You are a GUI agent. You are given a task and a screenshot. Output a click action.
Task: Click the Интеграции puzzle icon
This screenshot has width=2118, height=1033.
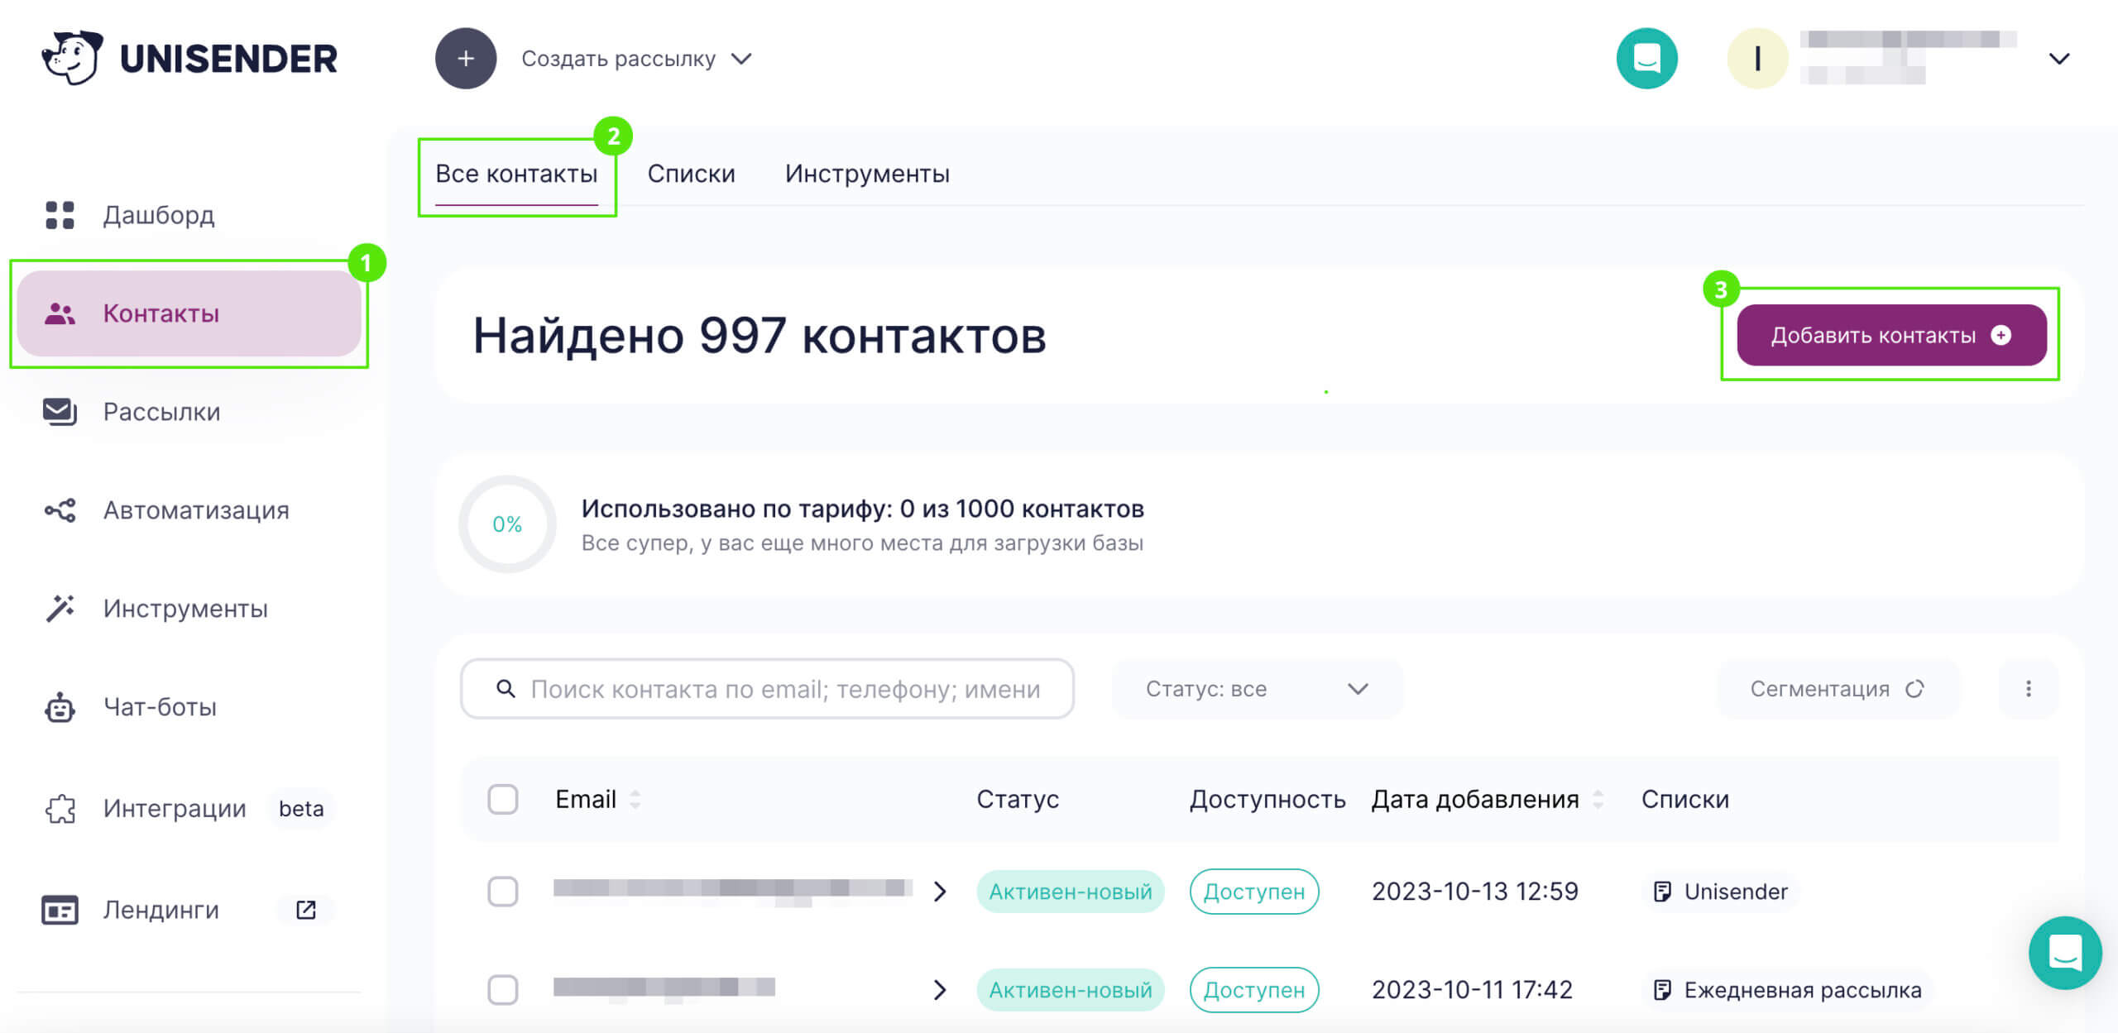[61, 808]
